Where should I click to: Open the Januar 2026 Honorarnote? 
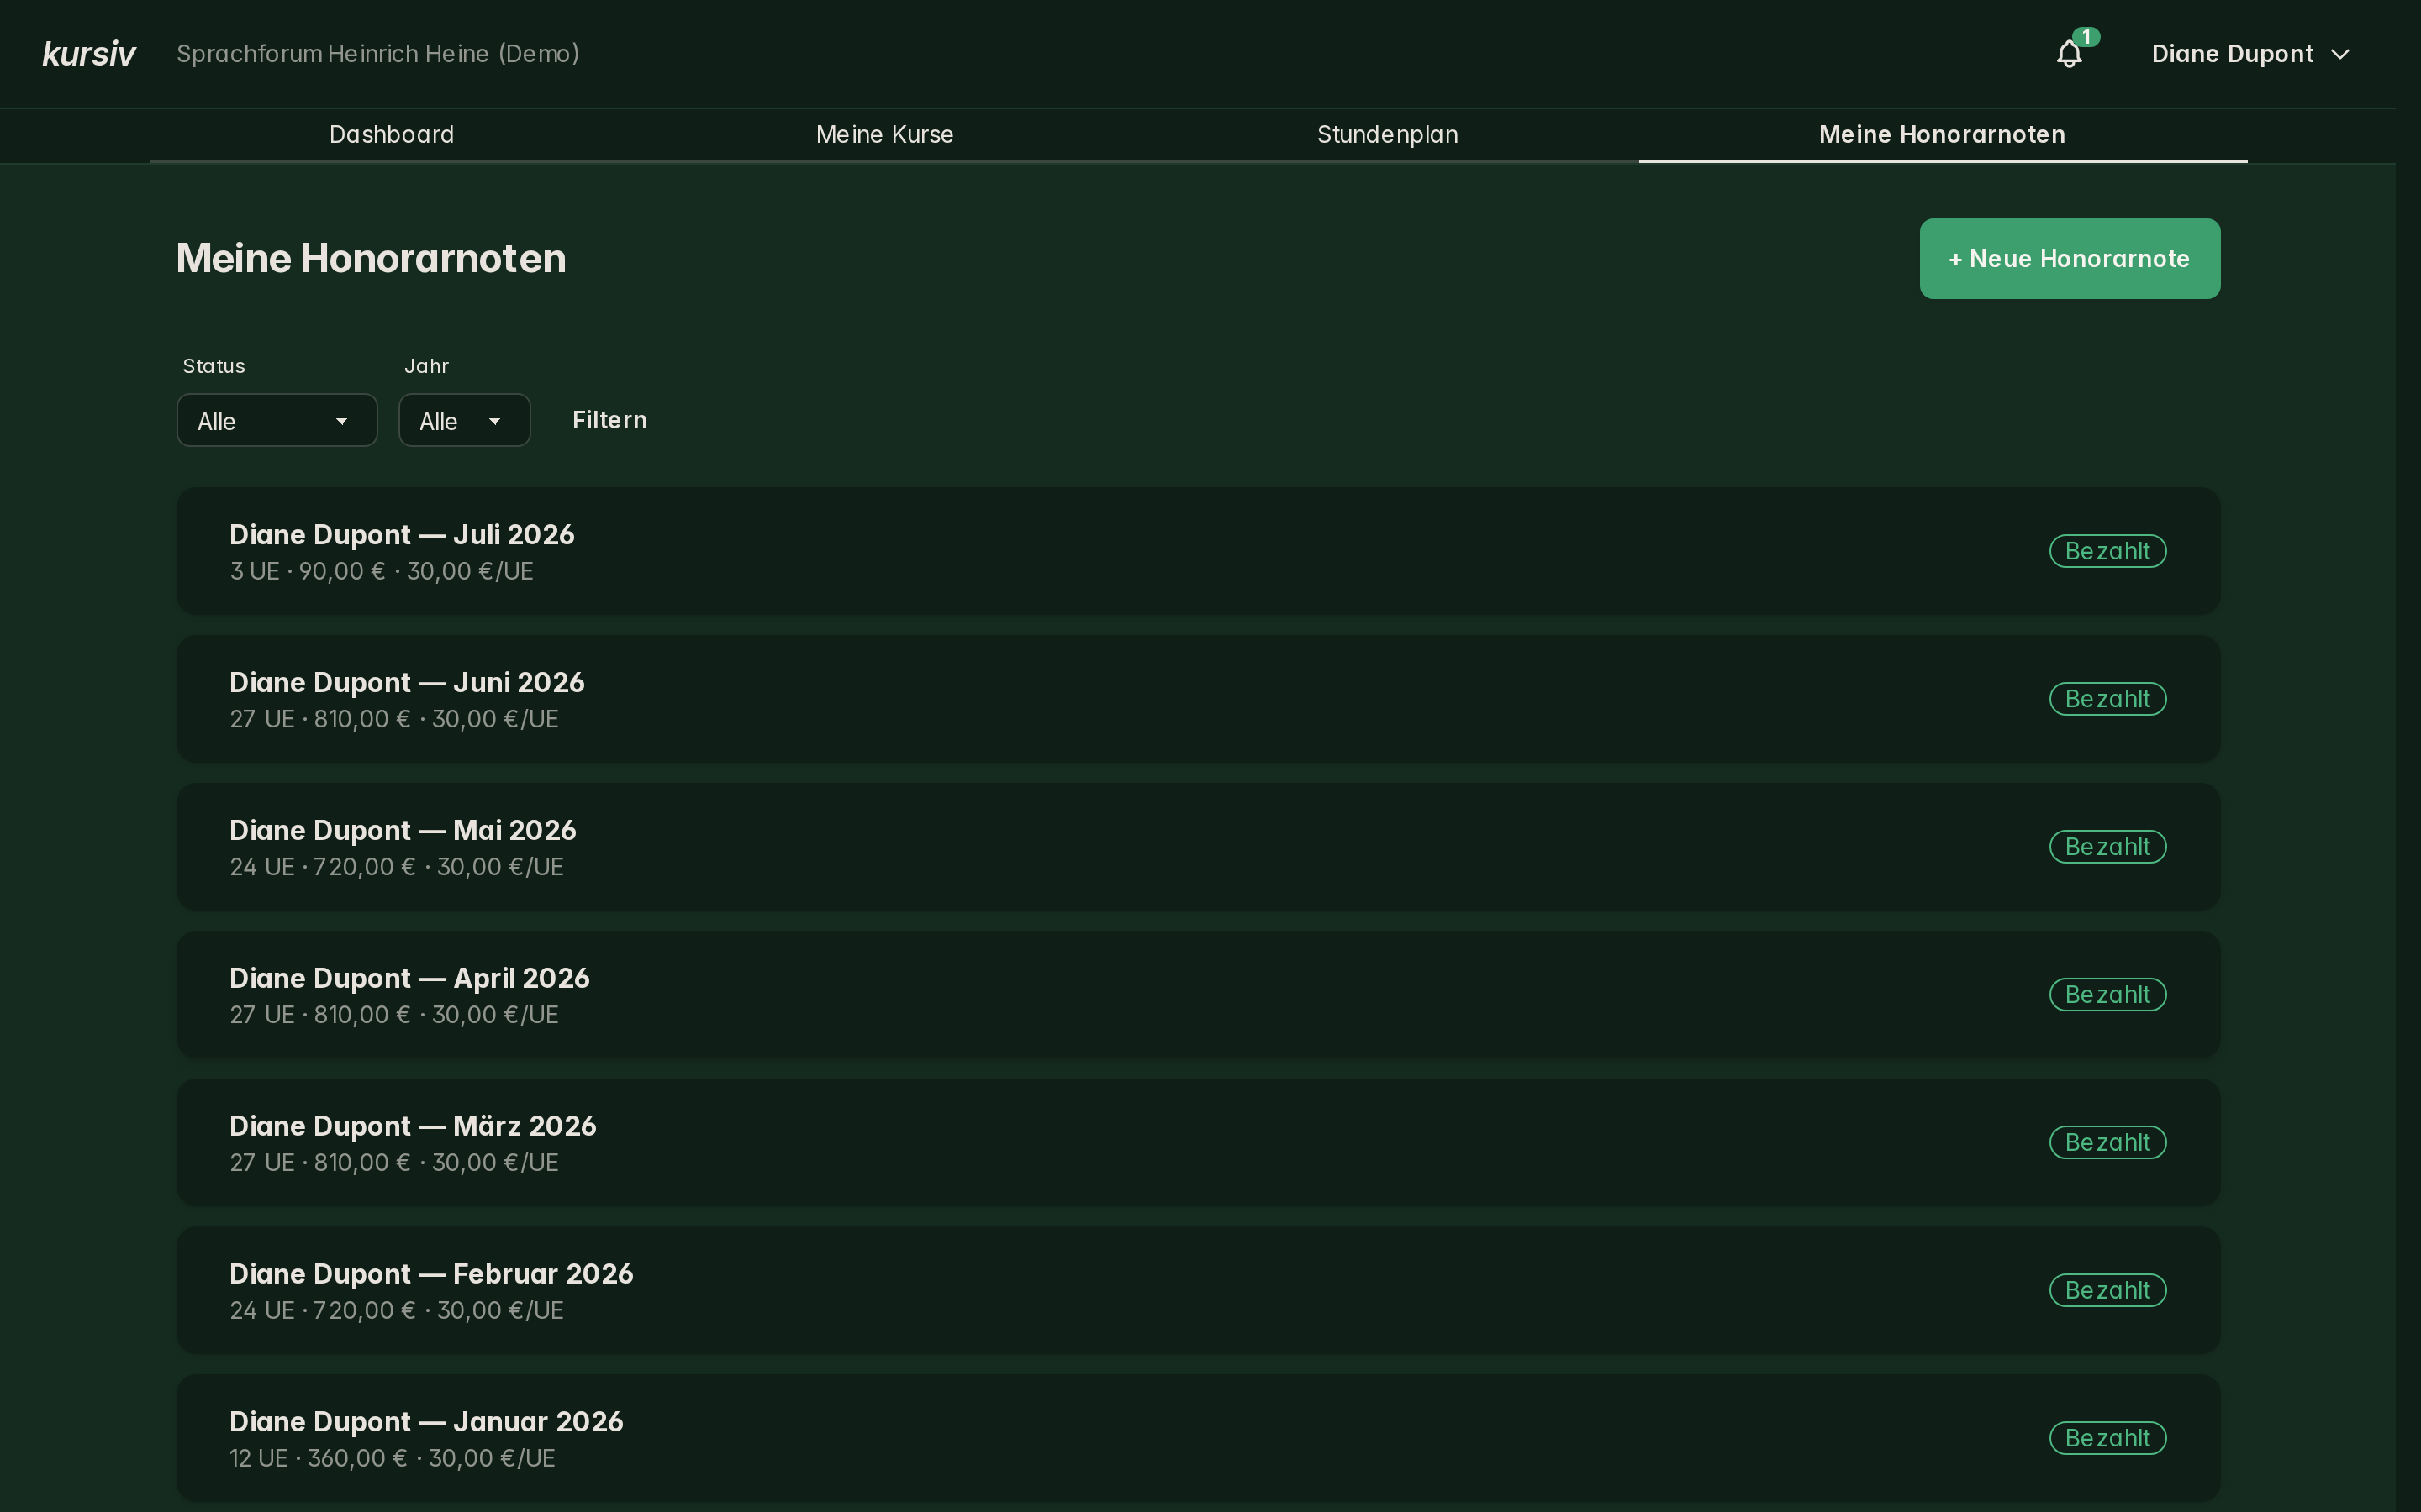click(1199, 1438)
